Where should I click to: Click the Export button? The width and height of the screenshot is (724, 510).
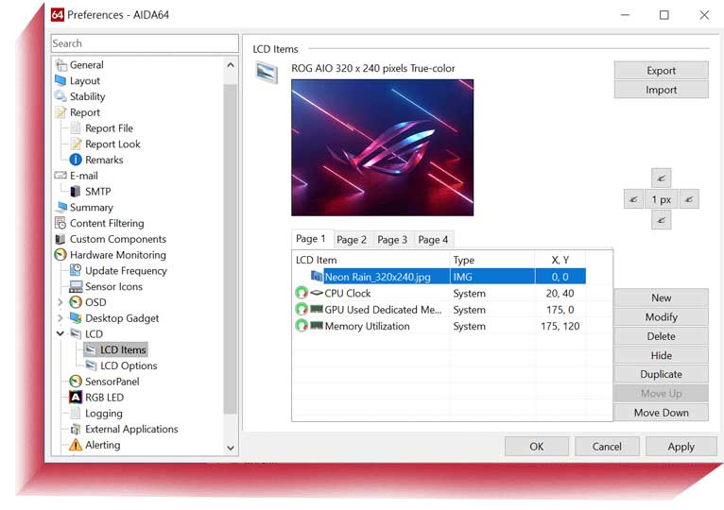[661, 71]
